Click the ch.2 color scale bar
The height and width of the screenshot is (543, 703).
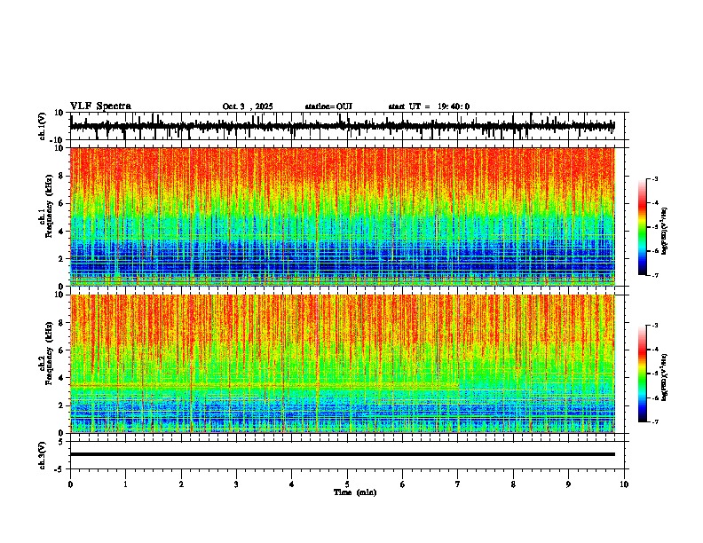coord(642,374)
